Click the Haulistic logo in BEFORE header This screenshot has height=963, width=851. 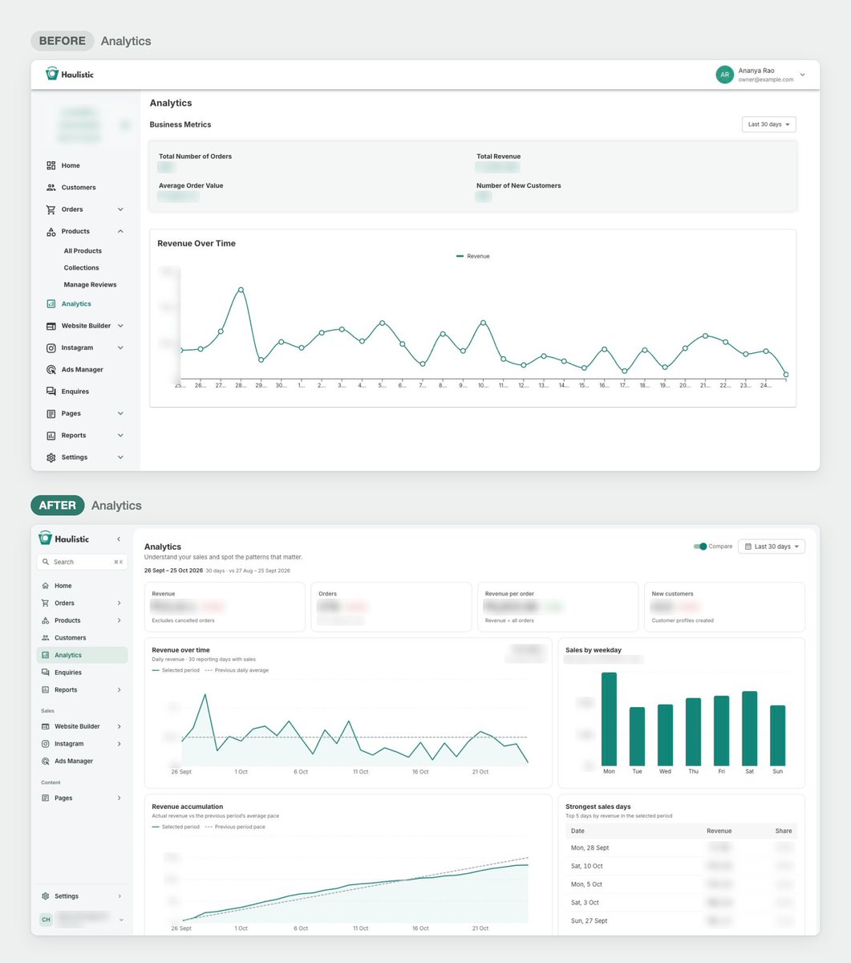(x=70, y=74)
